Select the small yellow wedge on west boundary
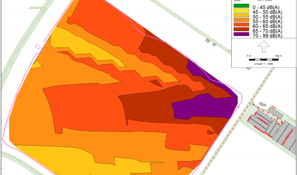Image resolution: width=297 pixels, height=175 pixels. (36, 65)
